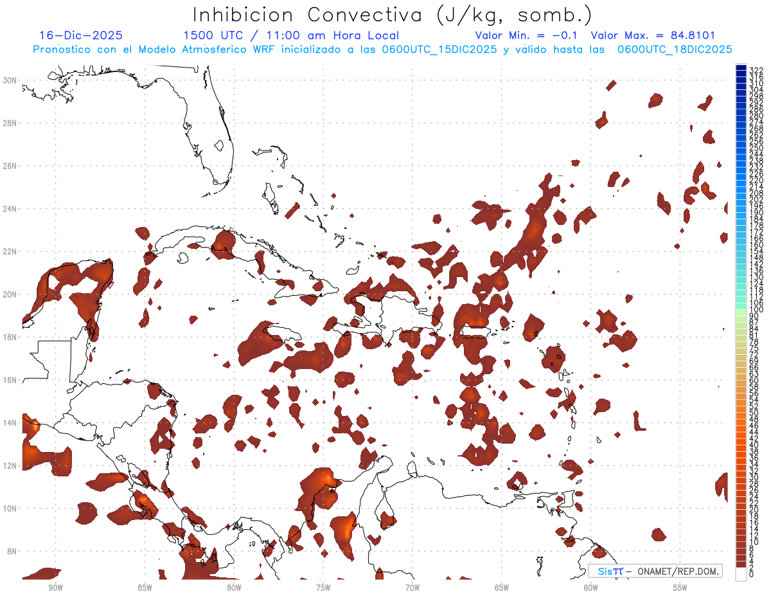Viewport: 771px width, 596px height.
Task: Click the 'ONAMET/REP.DOM.' credit text
Action: coord(677,571)
